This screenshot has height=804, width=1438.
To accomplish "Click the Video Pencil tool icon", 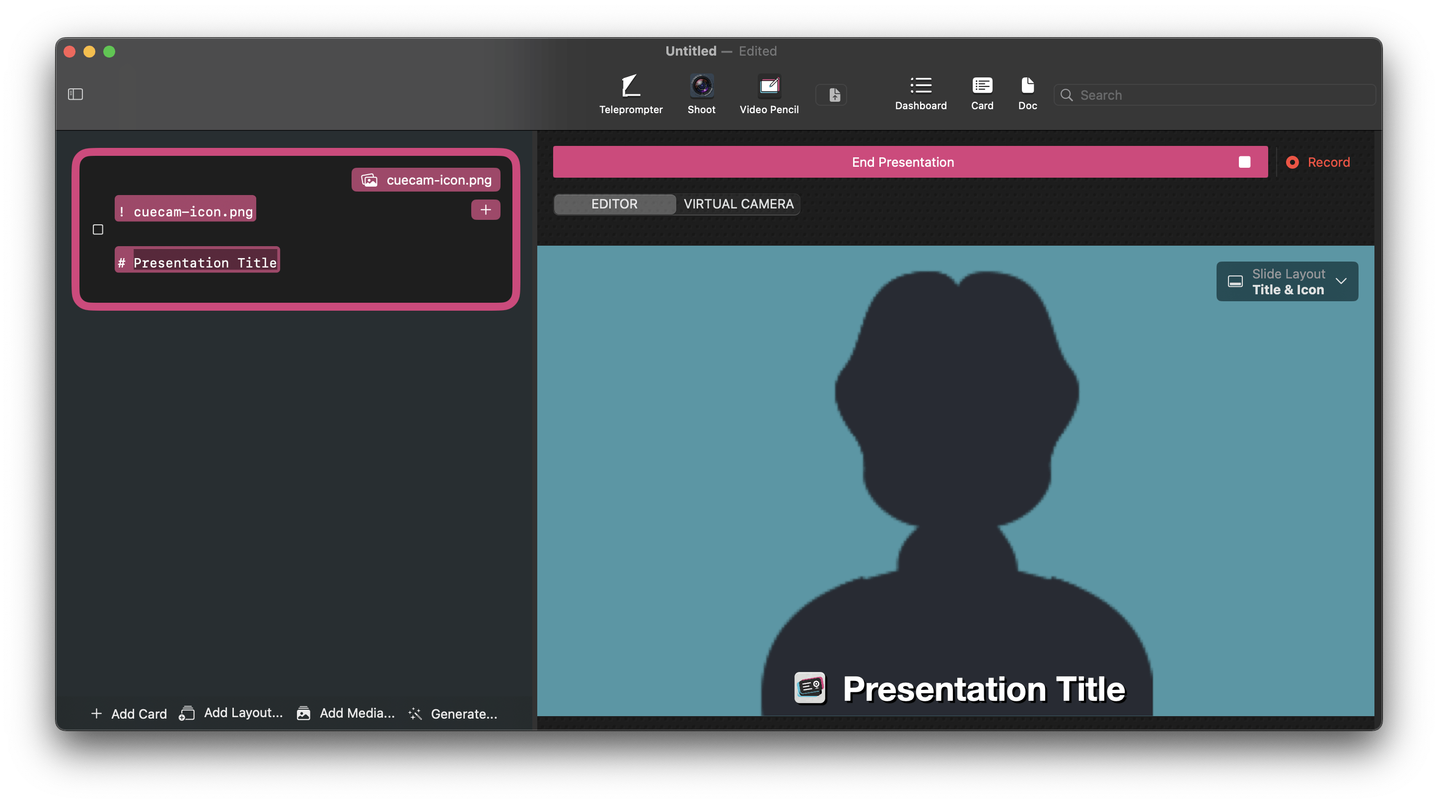I will point(769,86).
